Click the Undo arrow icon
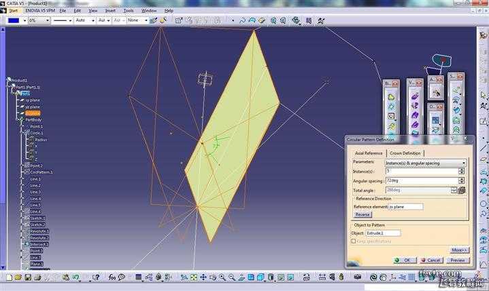489x291 pixels. coord(75,277)
